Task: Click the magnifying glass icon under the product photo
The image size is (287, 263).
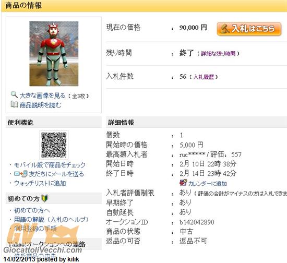Action: 14,94
